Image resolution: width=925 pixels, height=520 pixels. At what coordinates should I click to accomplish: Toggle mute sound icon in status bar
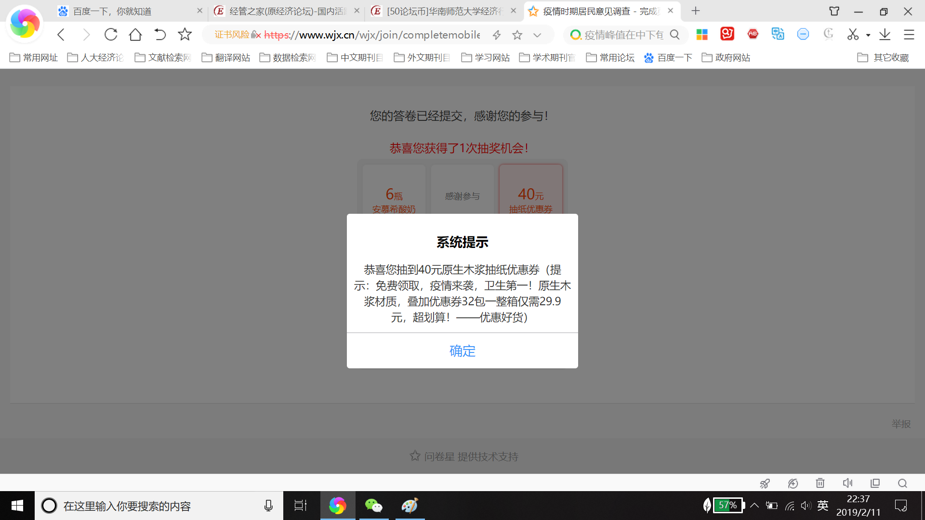[x=847, y=483]
